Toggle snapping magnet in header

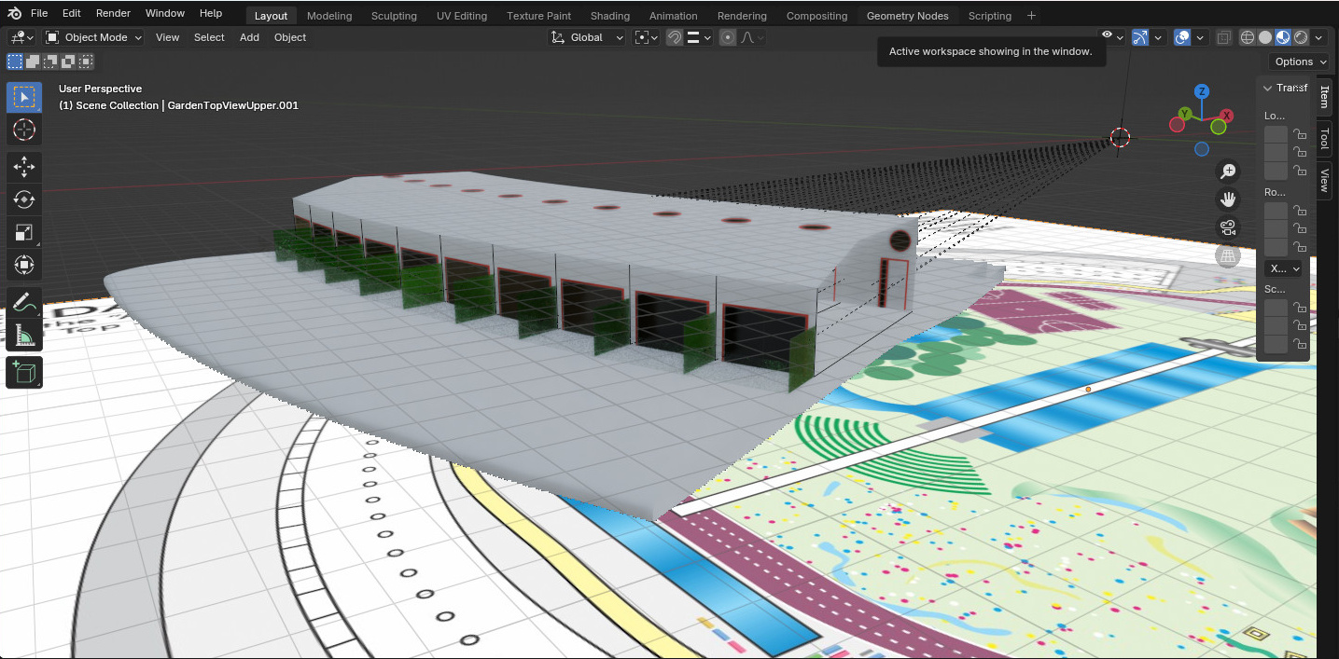[674, 37]
